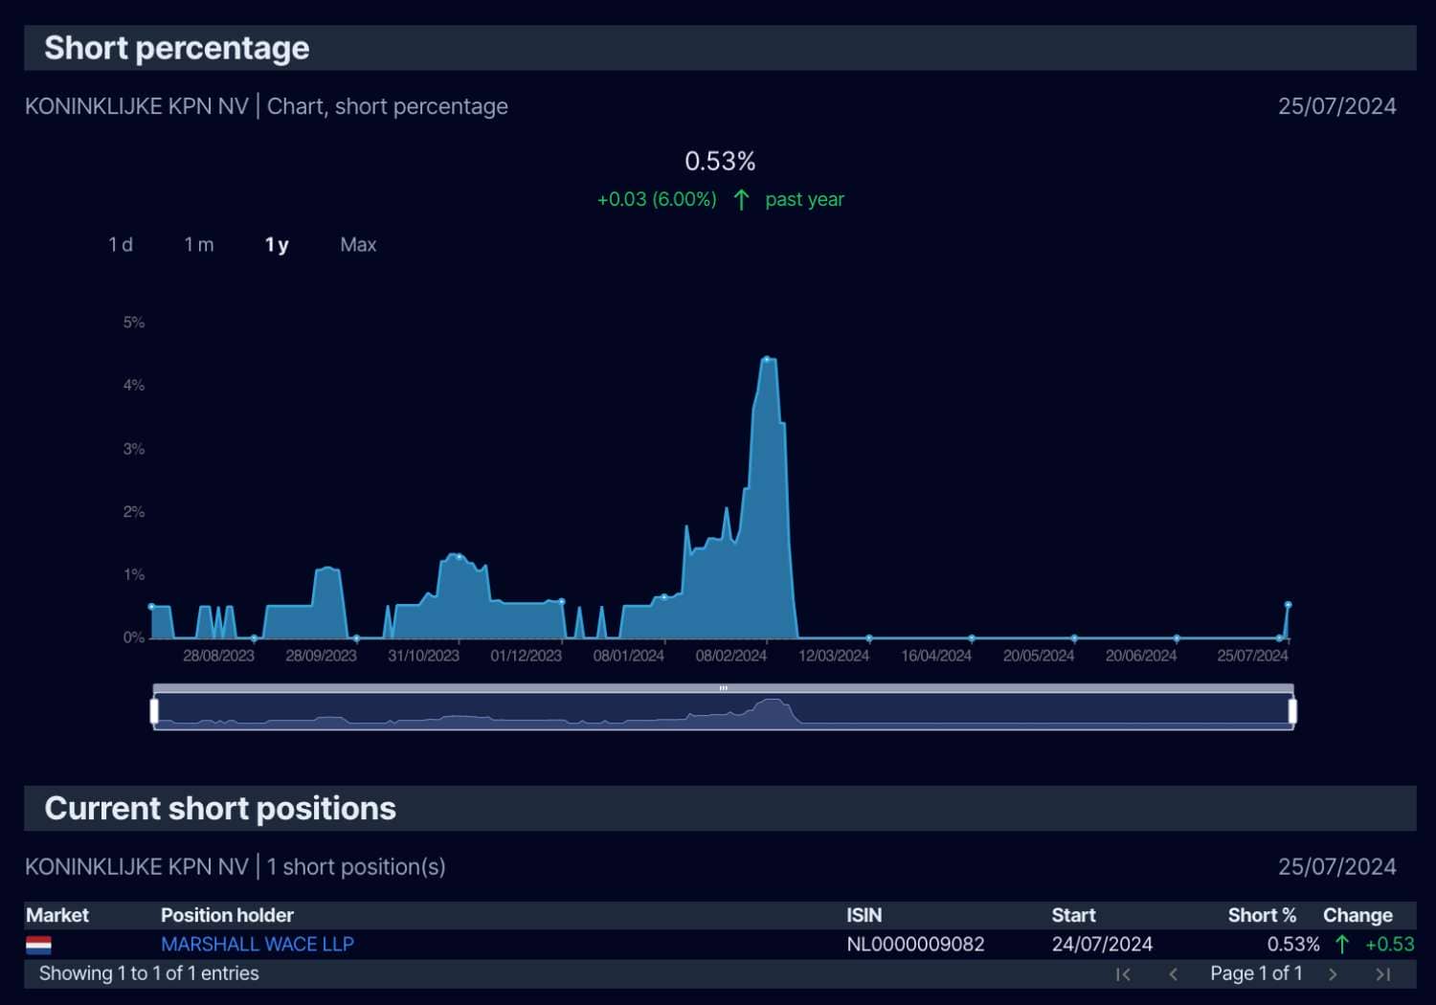
Task: Select the Max time range
Action: [x=358, y=245]
